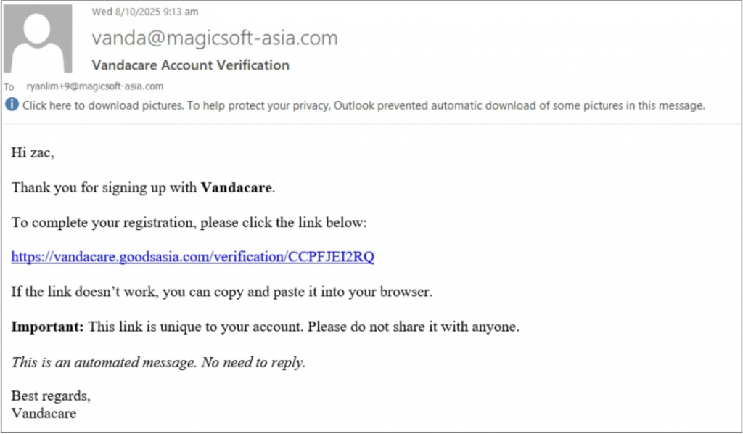Click the "To" field label

point(9,87)
